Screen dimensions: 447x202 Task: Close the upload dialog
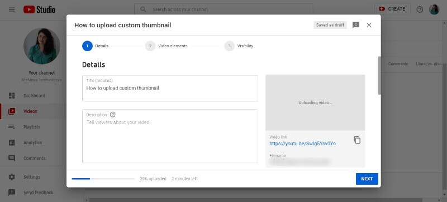pos(369,25)
